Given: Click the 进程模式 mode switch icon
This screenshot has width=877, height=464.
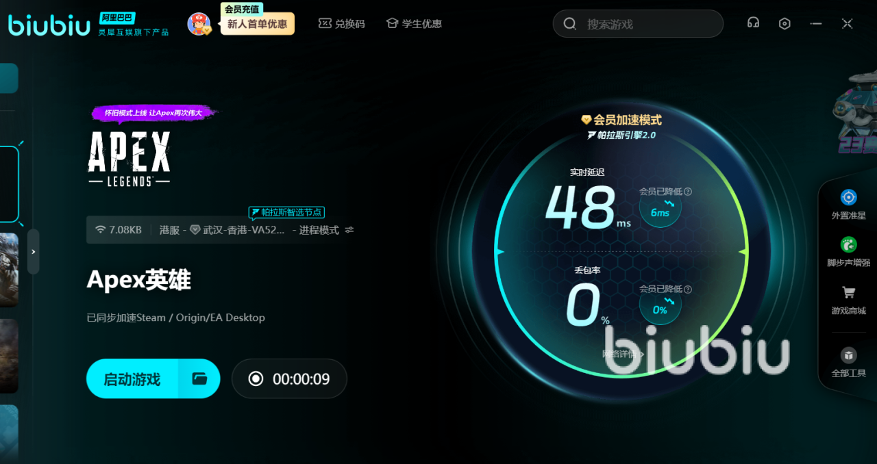Looking at the screenshot, I should [x=349, y=230].
